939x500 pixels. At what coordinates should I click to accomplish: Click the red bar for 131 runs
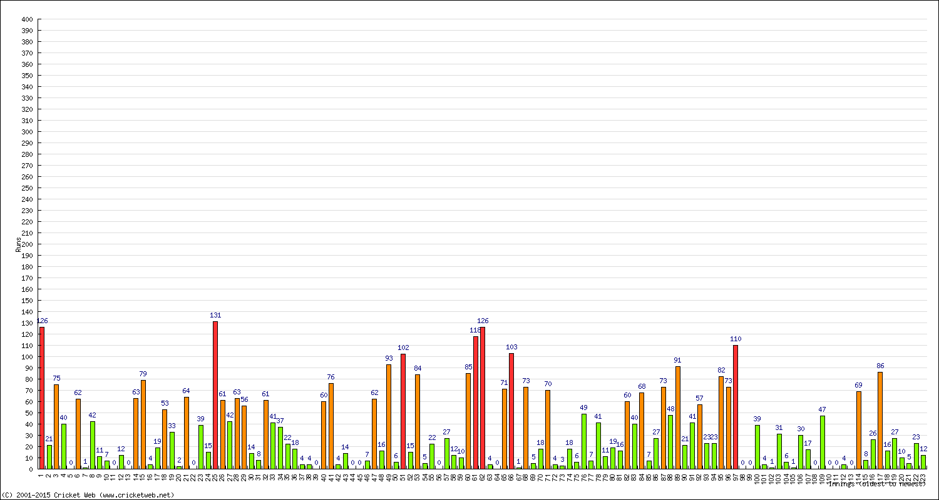tap(215, 395)
